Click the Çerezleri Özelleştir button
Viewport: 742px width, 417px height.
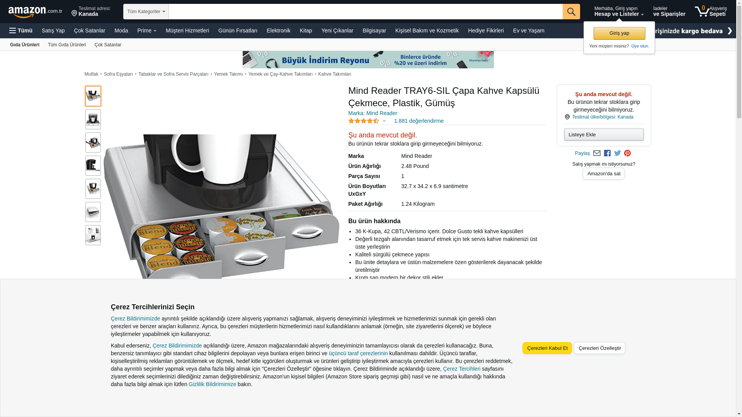pyautogui.click(x=599, y=348)
